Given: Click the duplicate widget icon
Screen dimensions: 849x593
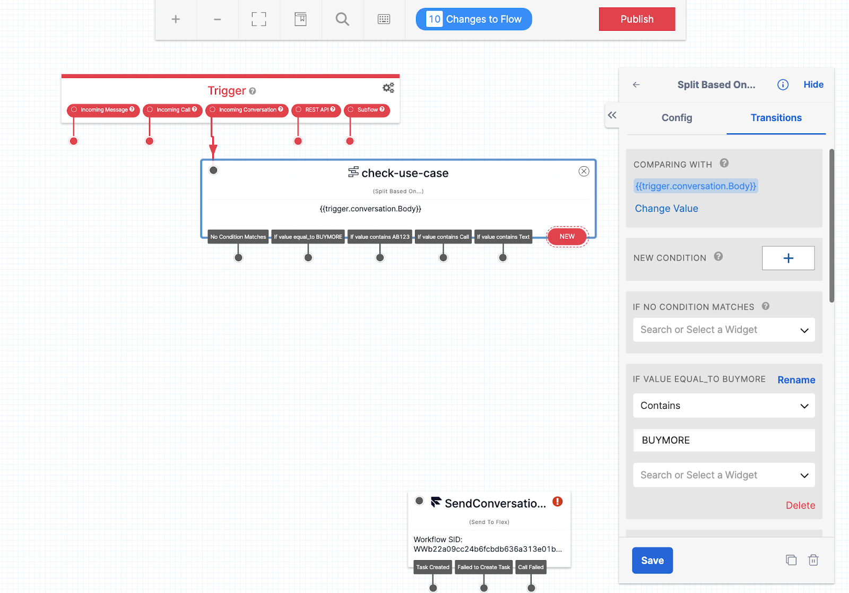Looking at the screenshot, I should [791, 560].
